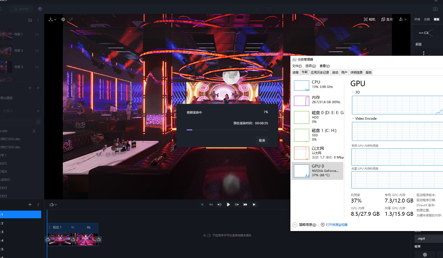
Task: Click the play button
Action: (x=228, y=205)
